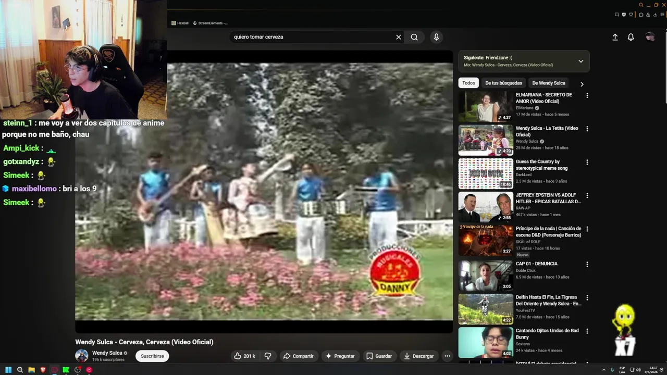Open more actions ellipsis under video

tap(447, 356)
